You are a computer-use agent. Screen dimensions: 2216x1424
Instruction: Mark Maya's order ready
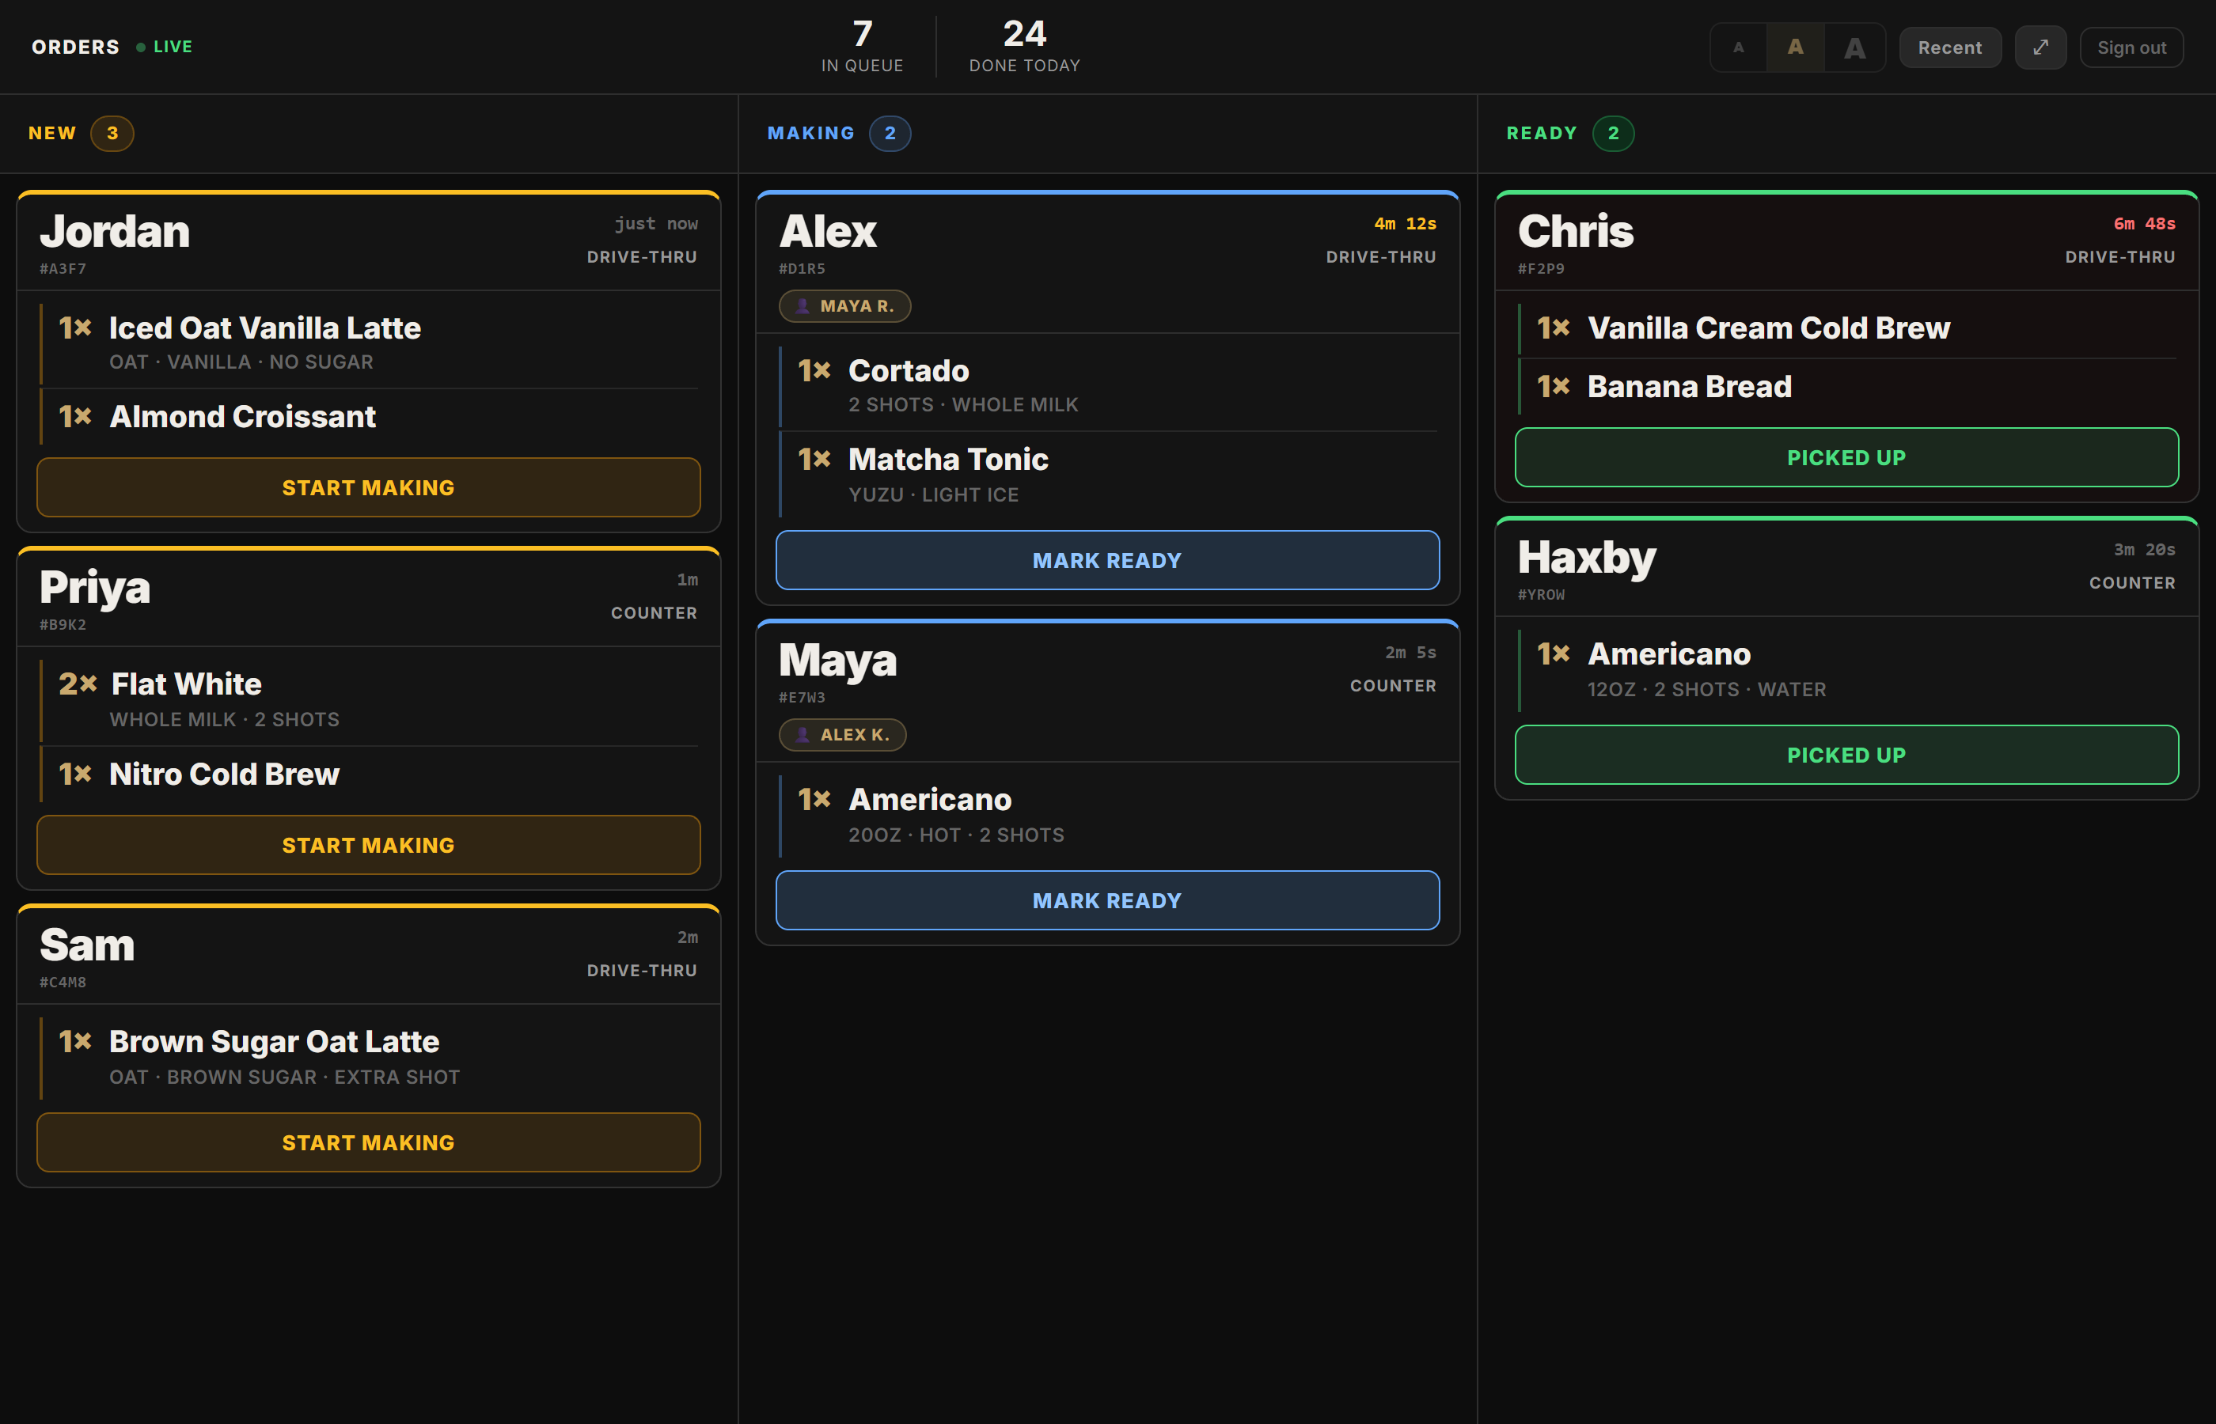click(1107, 899)
